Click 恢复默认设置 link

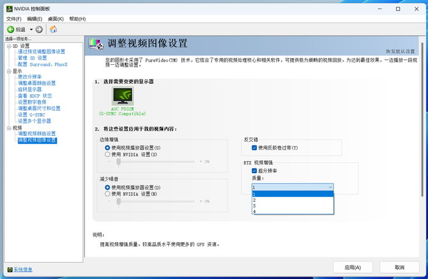[x=400, y=51]
